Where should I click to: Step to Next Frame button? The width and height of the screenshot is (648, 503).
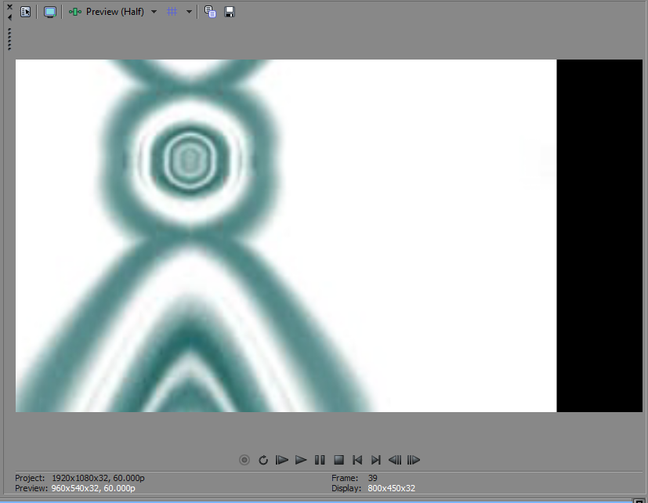(x=414, y=460)
